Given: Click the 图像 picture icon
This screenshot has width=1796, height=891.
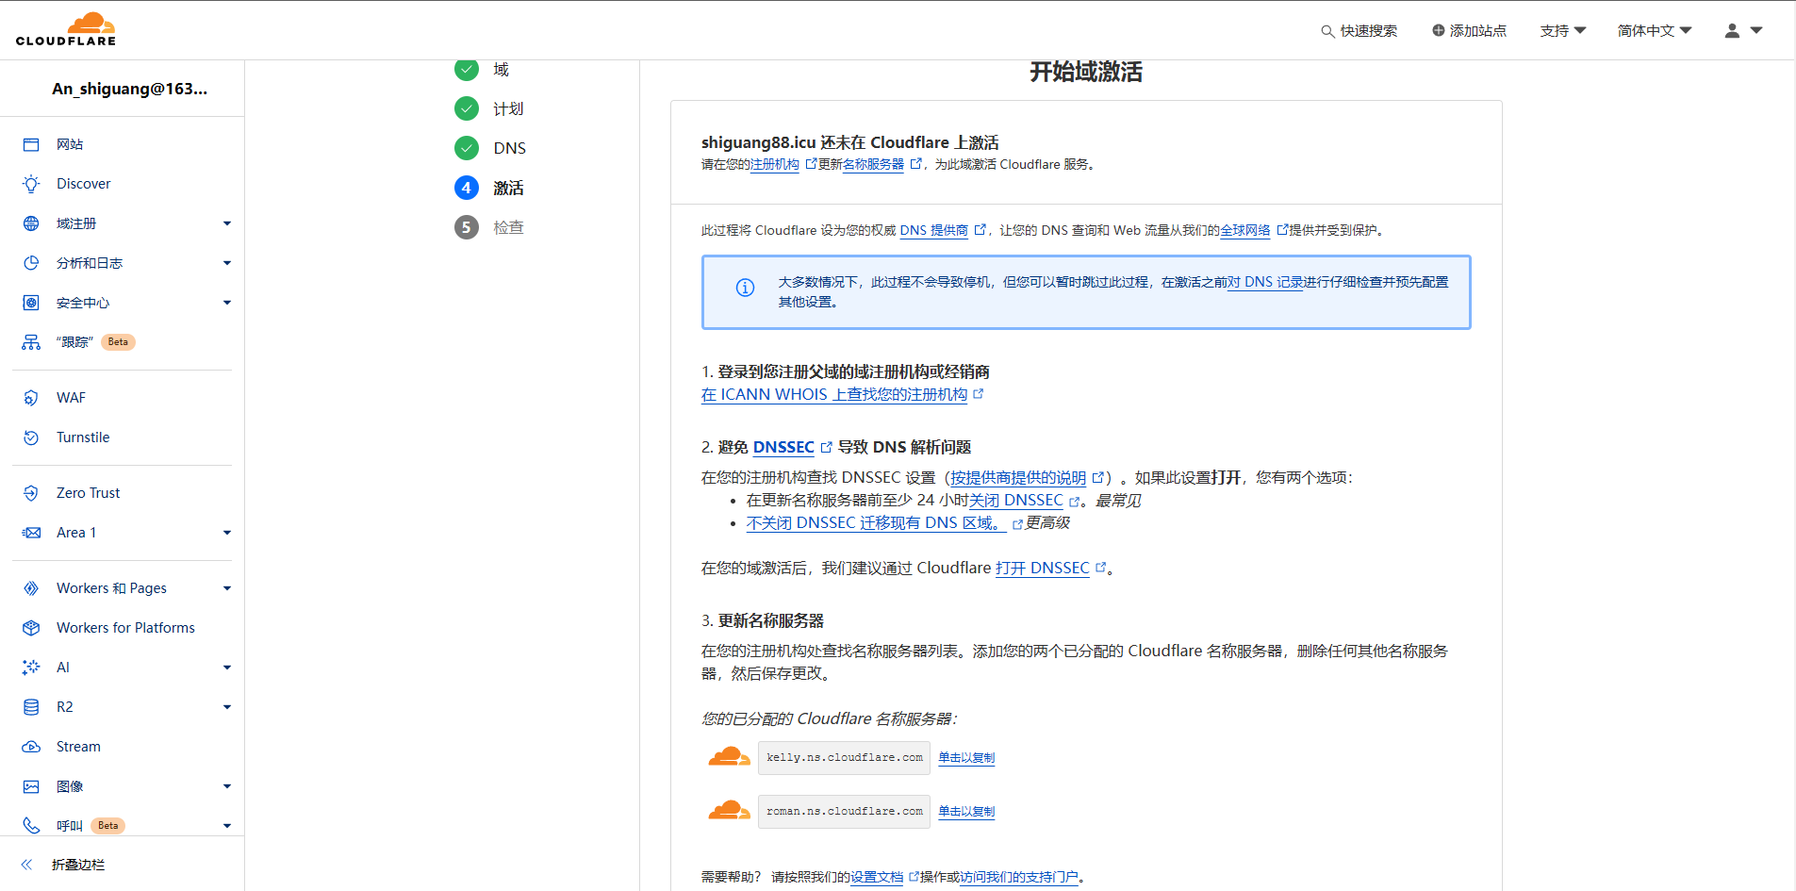Looking at the screenshot, I should point(31,786).
